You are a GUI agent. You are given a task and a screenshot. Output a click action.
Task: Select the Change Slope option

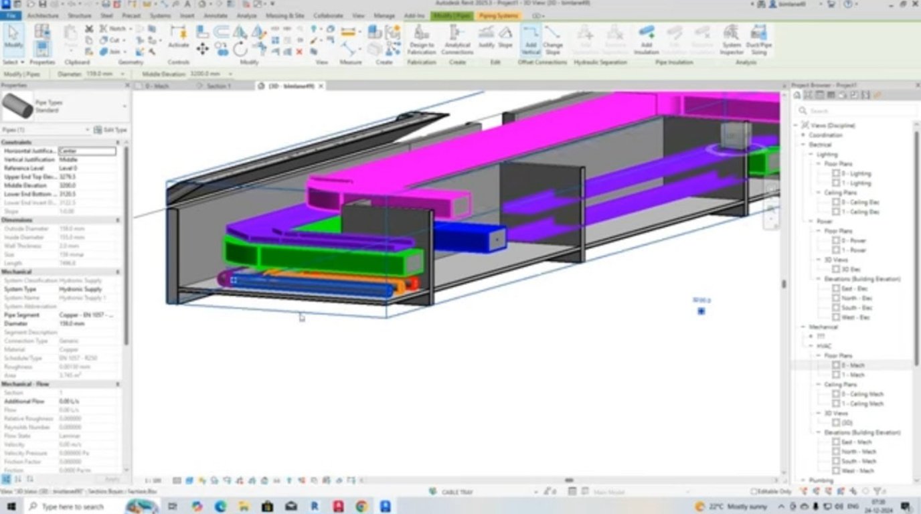(x=553, y=39)
